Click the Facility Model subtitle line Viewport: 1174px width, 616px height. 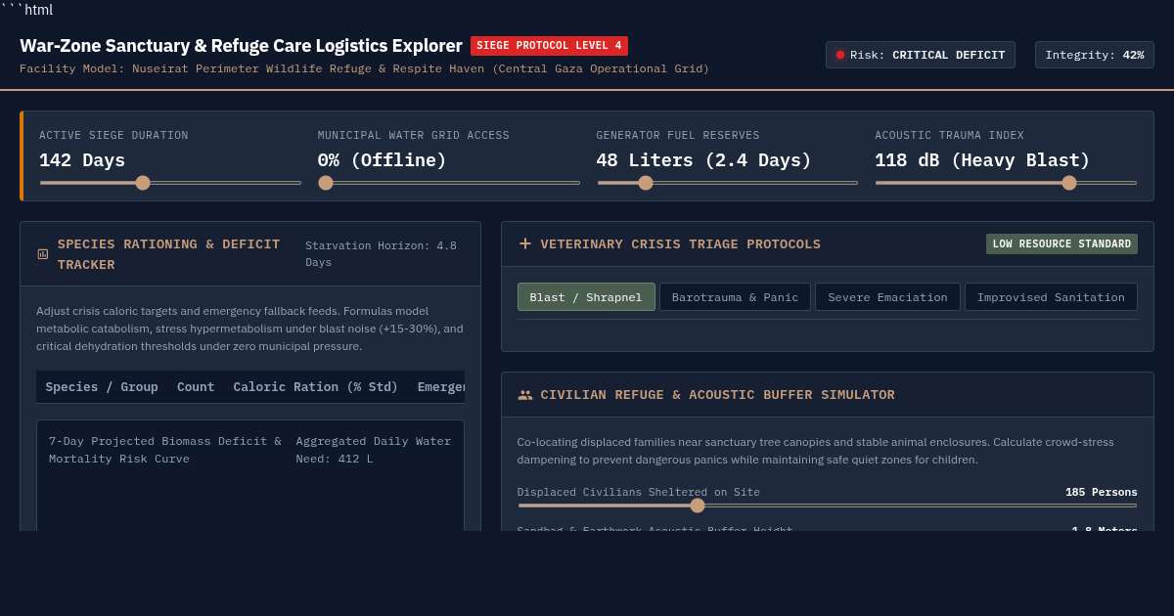pyautogui.click(x=365, y=68)
